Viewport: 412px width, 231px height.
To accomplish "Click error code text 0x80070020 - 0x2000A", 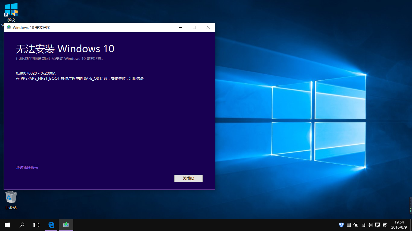I will click(x=36, y=73).
